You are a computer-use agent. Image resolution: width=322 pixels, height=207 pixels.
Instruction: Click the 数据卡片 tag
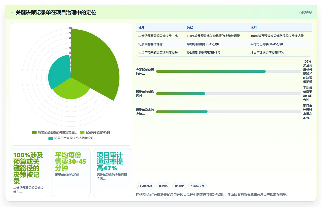(x=197, y=186)
